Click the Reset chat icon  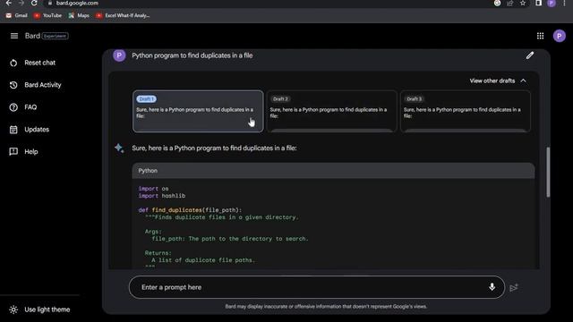tap(13, 63)
